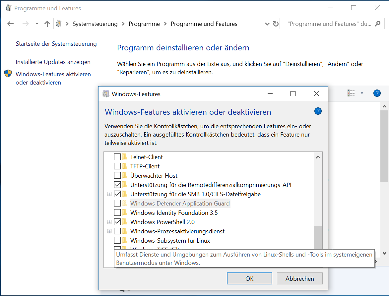The height and width of the screenshot is (296, 389).
Task: Click the shield icon beside Windows-Features link
Action: tap(8, 74)
